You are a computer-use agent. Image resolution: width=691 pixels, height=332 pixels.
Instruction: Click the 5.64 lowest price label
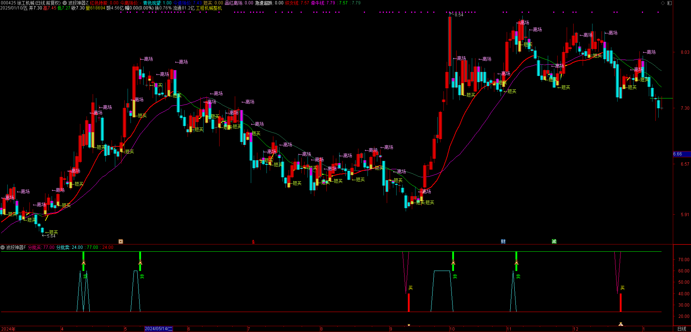pos(51,236)
